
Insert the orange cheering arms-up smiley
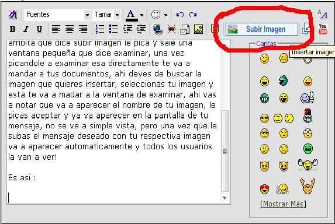pyautogui.click(x=308, y=186)
